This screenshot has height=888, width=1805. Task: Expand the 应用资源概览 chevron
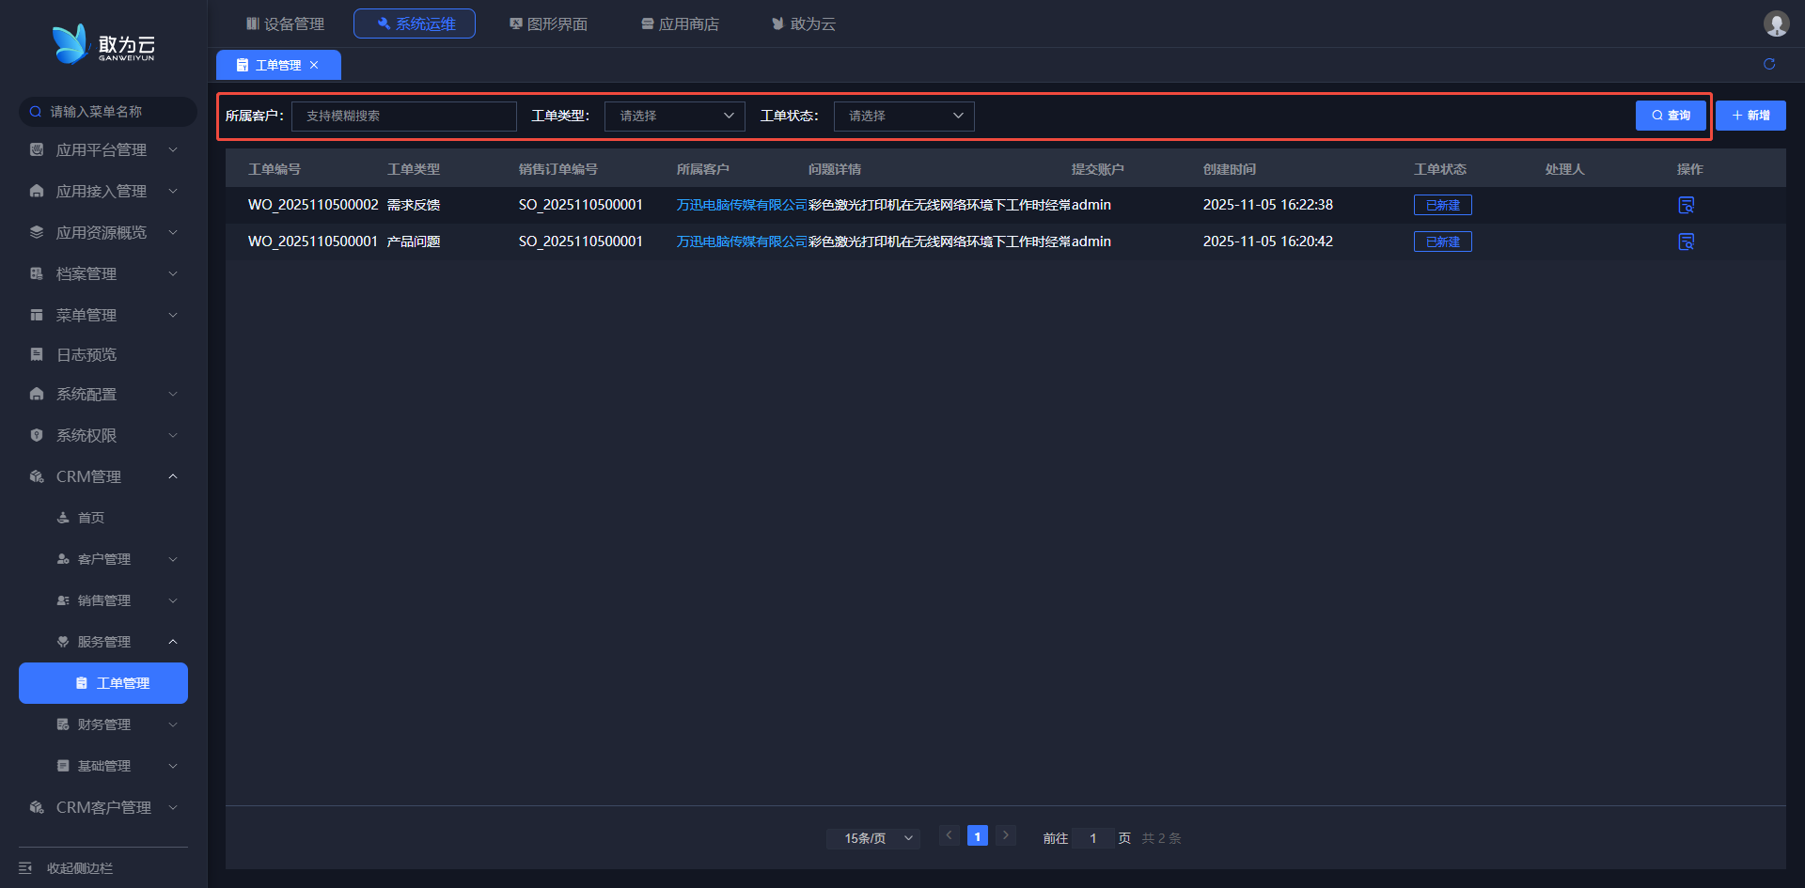pyautogui.click(x=173, y=232)
